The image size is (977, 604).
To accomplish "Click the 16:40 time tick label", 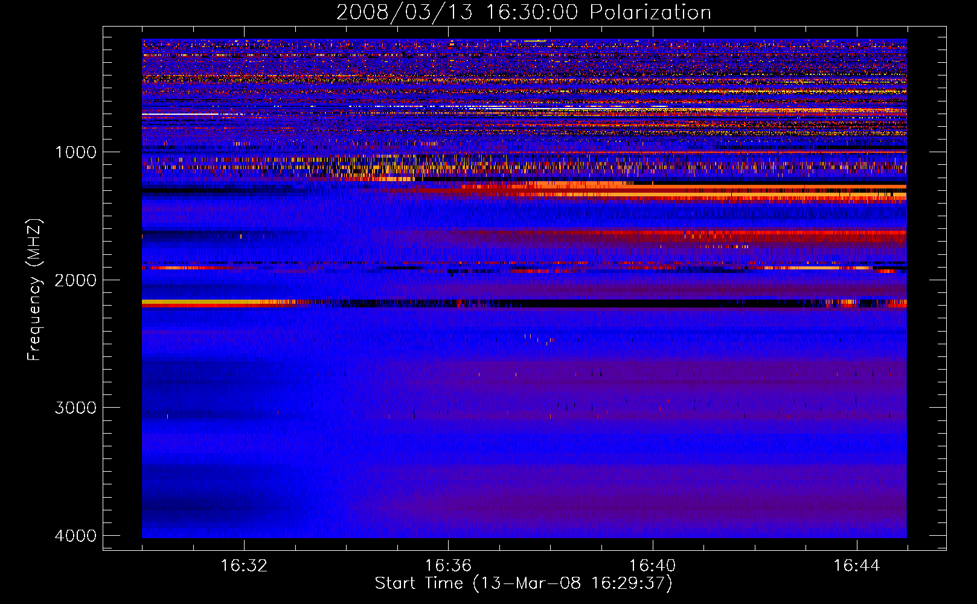I will (x=652, y=566).
